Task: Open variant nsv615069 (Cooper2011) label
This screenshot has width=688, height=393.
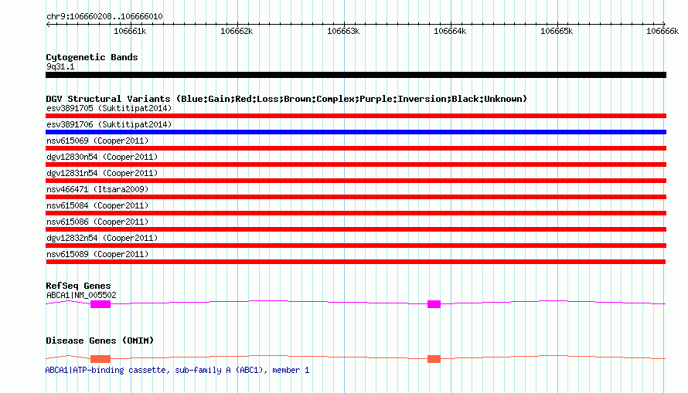Action: (97, 141)
